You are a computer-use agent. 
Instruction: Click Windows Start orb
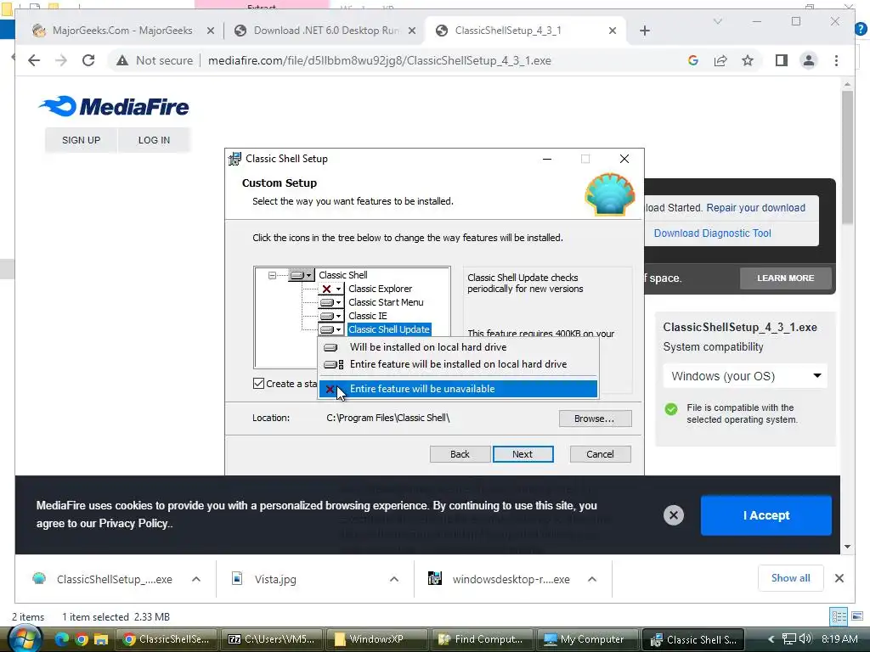[24, 638]
